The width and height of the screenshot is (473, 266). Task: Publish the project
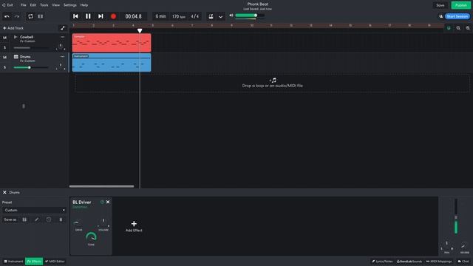click(461, 5)
